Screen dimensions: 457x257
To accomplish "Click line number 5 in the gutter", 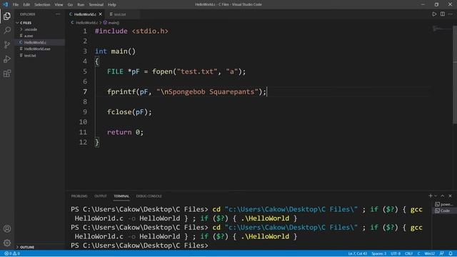I will pos(85,71).
